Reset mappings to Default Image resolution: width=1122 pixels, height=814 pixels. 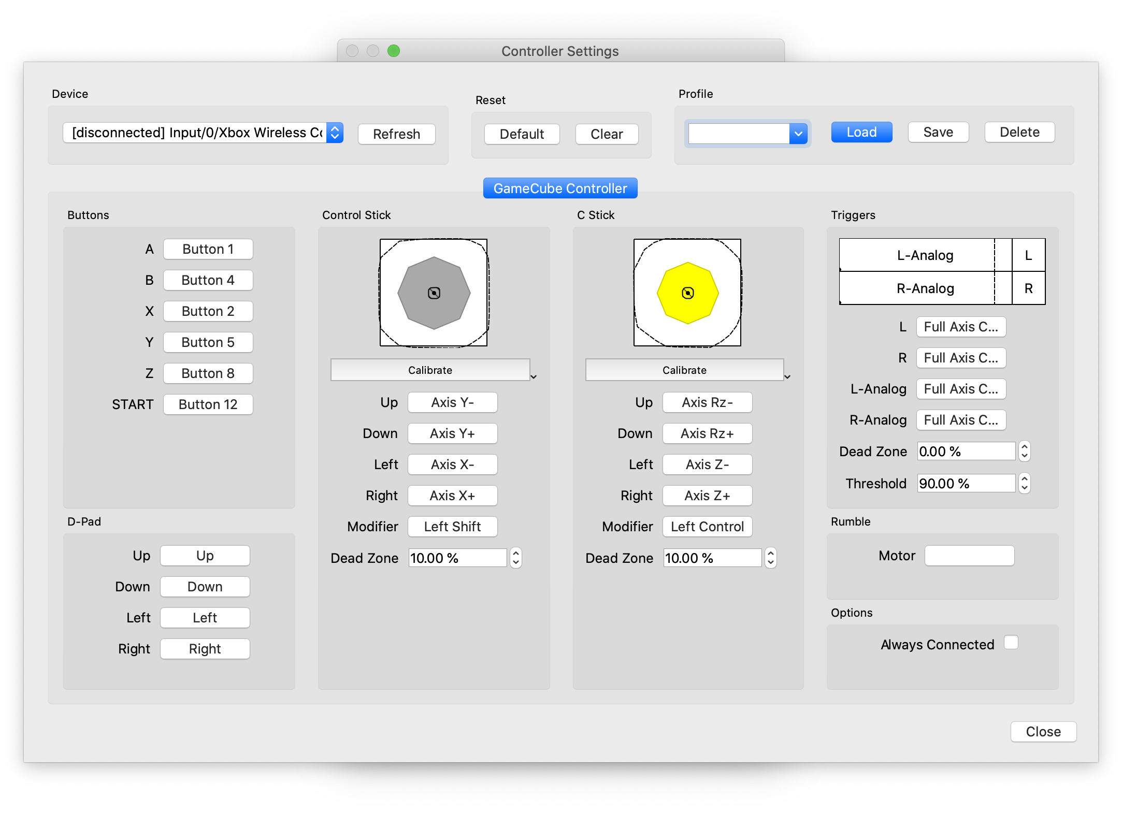pyautogui.click(x=522, y=134)
